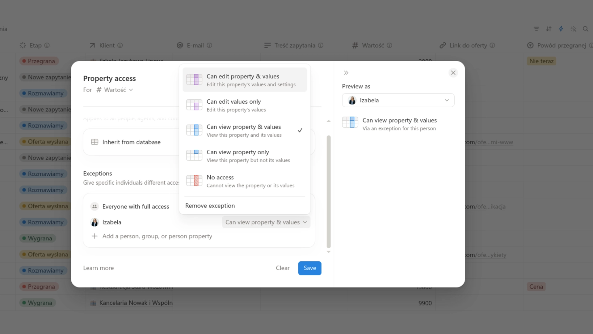Select Can edit values only option
This screenshot has width=593, height=334.
coord(245,105)
